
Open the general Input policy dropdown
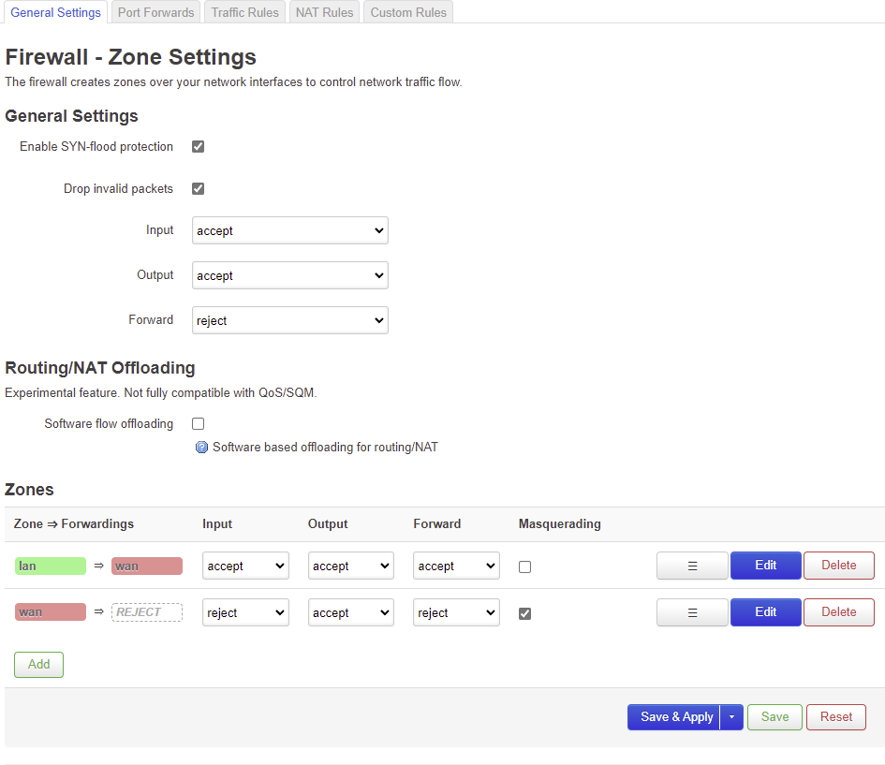point(289,230)
